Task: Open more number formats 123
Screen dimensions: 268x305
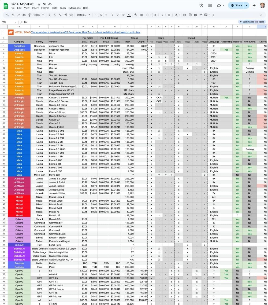Action: coord(71,15)
